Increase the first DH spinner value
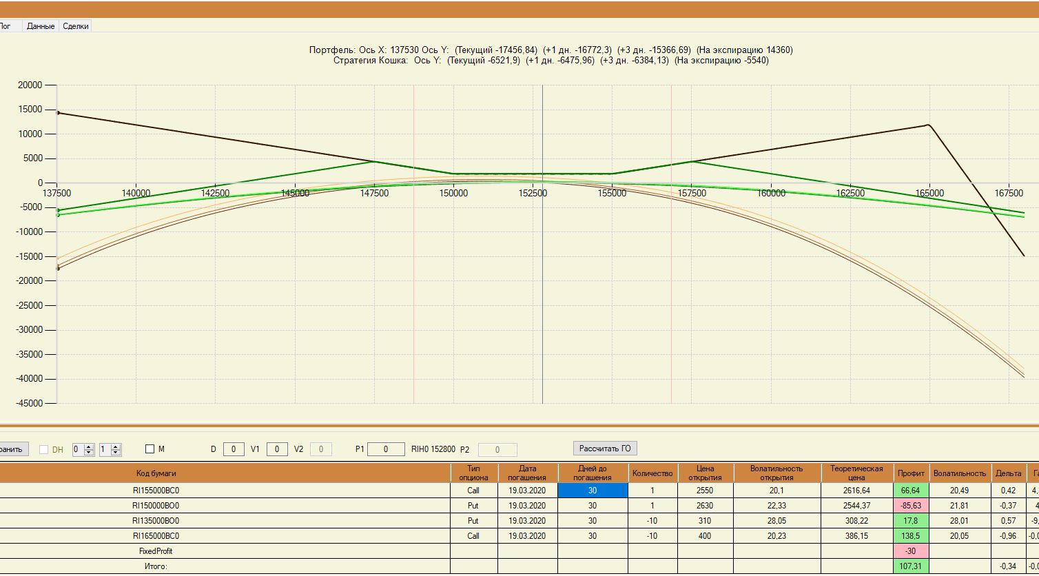Viewport: 1039px width, 576px height. [x=89, y=446]
